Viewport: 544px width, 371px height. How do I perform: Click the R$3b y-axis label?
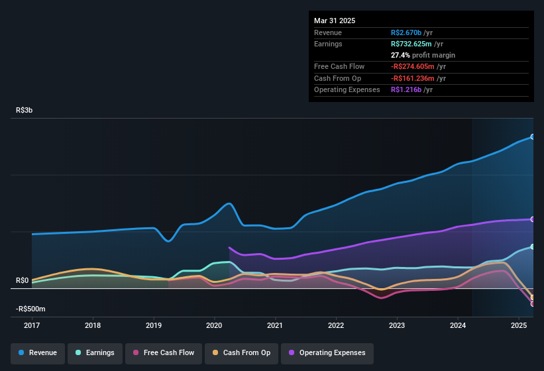pos(25,110)
